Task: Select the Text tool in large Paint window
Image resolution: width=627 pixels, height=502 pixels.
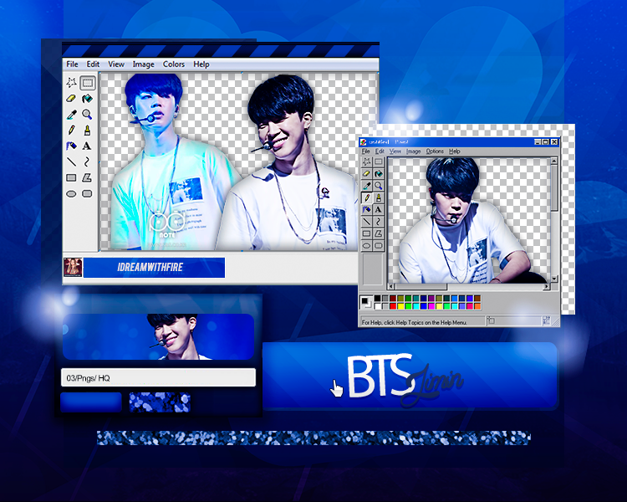Action: (87, 146)
